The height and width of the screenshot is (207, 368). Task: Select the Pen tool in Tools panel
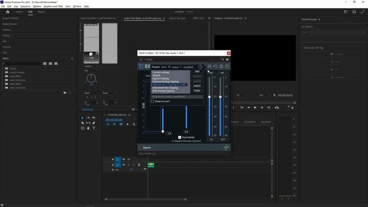pos(94,123)
